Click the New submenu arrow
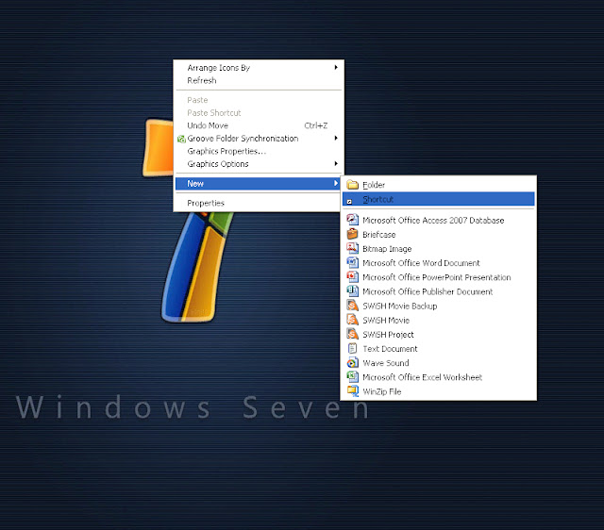 click(336, 183)
